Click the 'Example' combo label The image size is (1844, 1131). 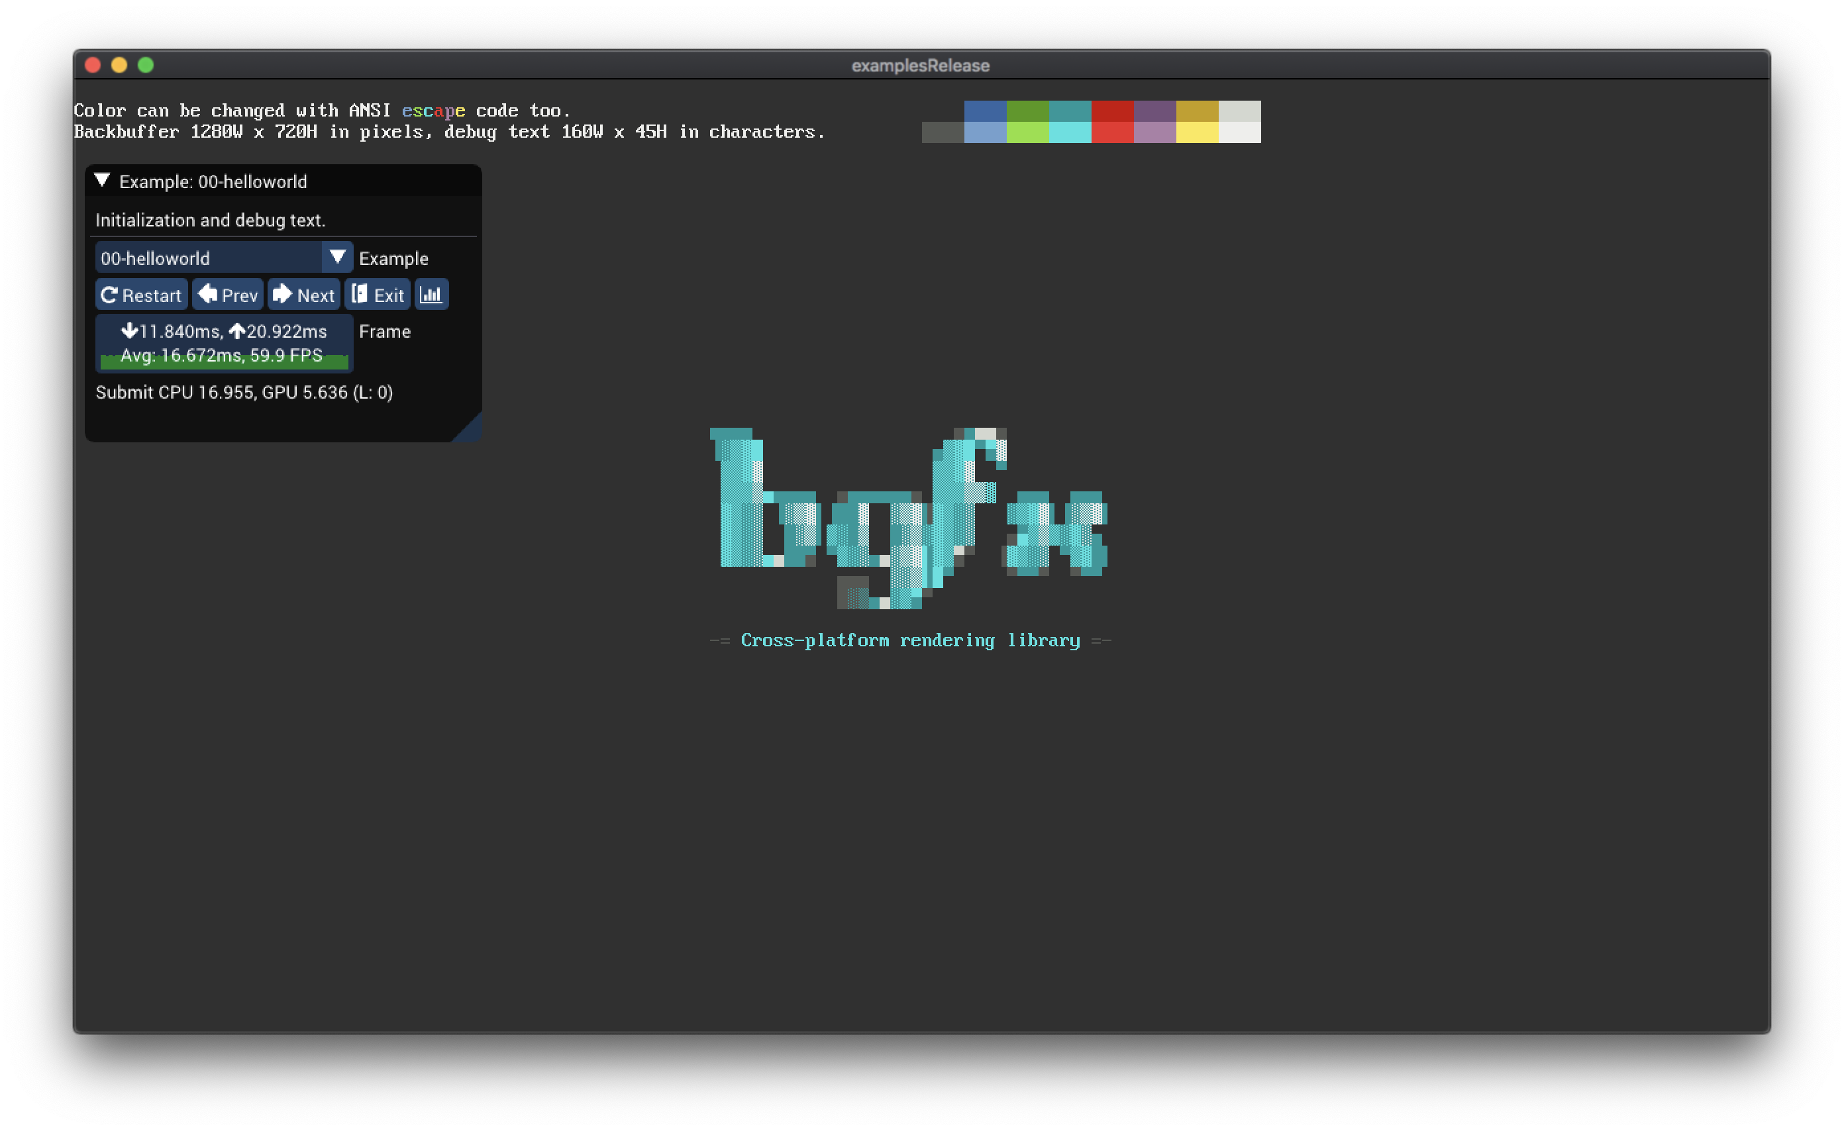coord(393,259)
